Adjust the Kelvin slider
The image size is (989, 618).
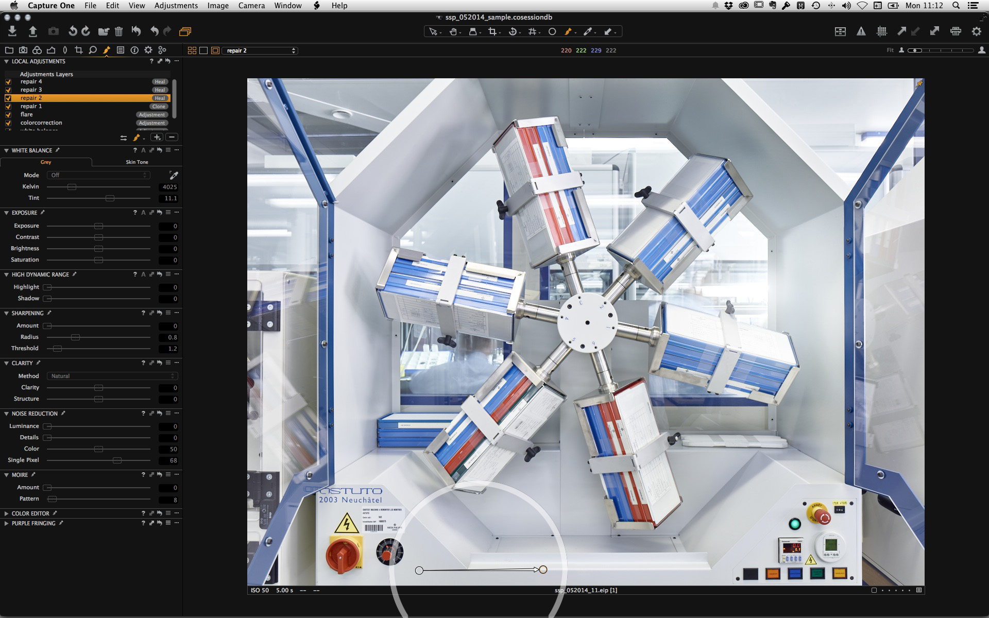72,187
